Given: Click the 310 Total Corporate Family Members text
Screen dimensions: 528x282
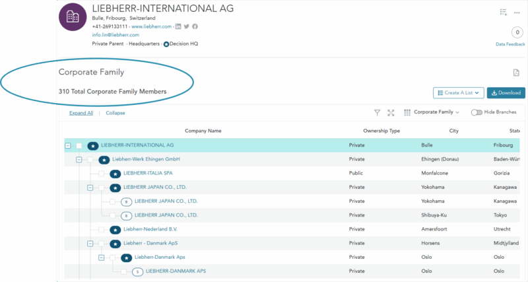Looking at the screenshot, I should [x=112, y=92].
